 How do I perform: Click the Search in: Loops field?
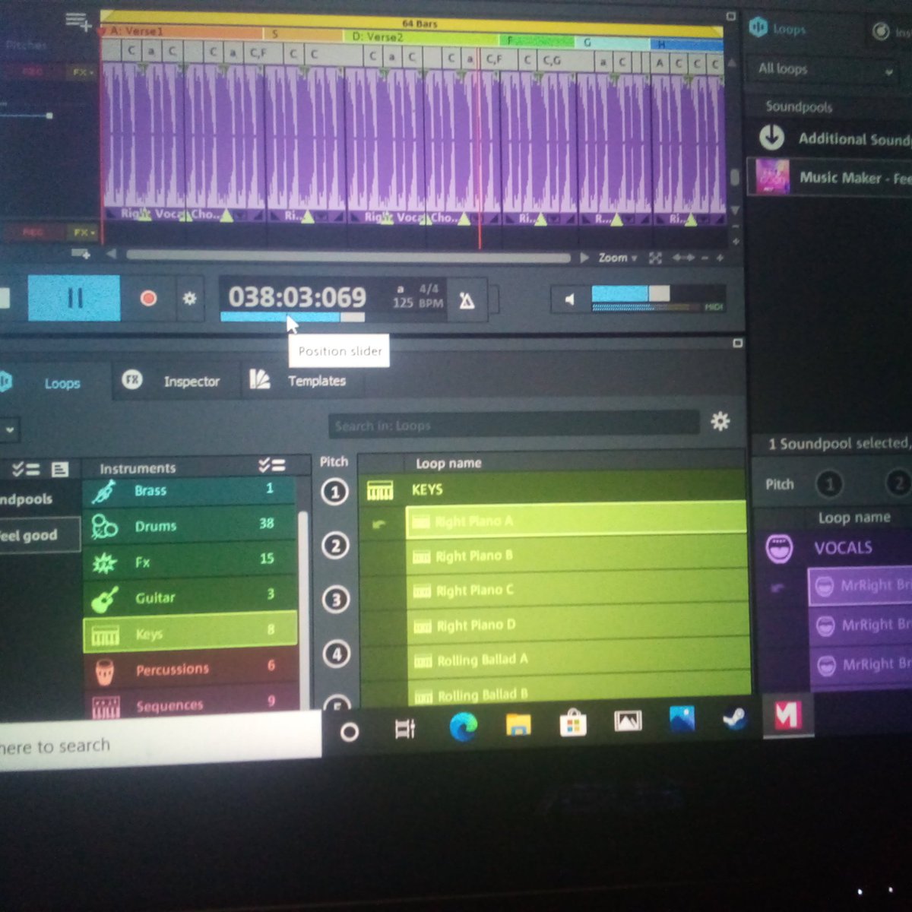pos(513,425)
